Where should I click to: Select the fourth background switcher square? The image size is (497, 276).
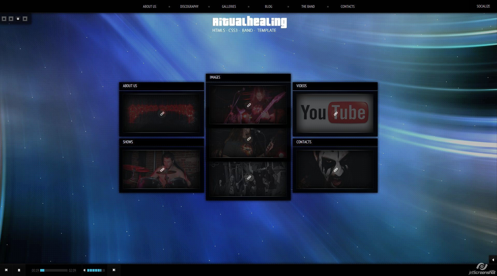pyautogui.click(x=25, y=19)
